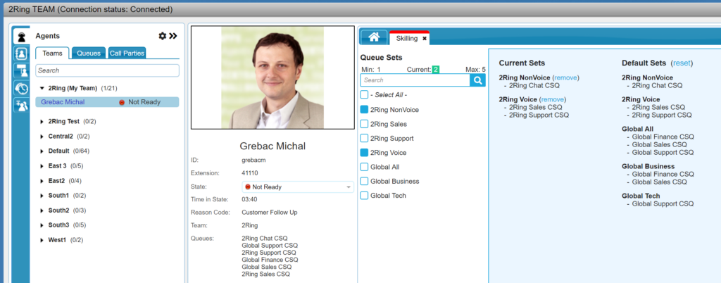Uncheck the 2Ring NonVoice queue set

[364, 110]
